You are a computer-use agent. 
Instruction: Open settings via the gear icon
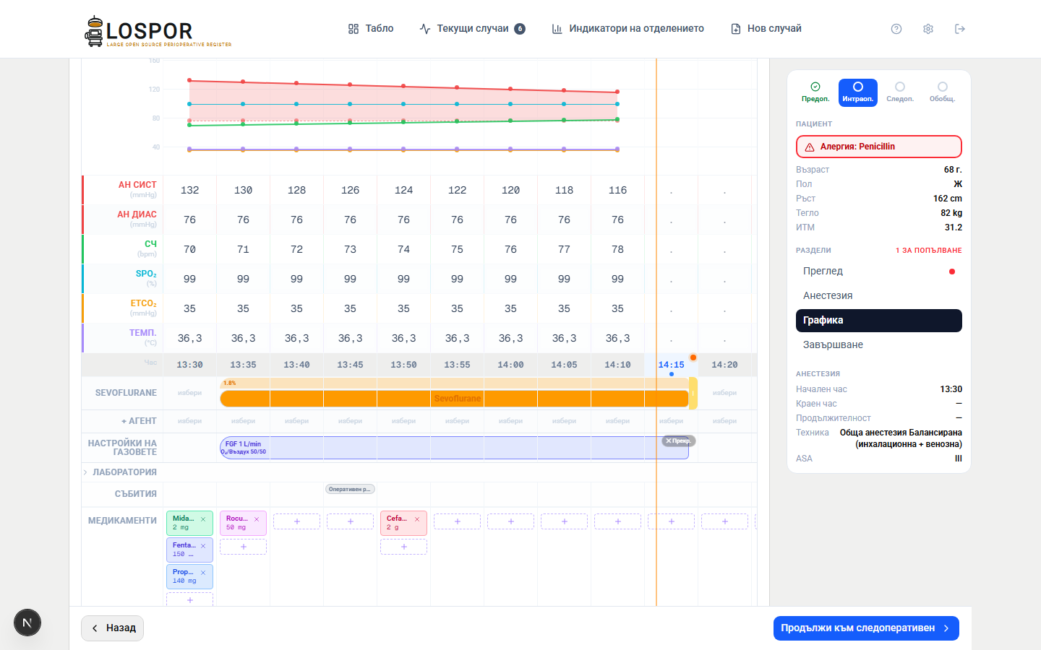click(x=928, y=29)
